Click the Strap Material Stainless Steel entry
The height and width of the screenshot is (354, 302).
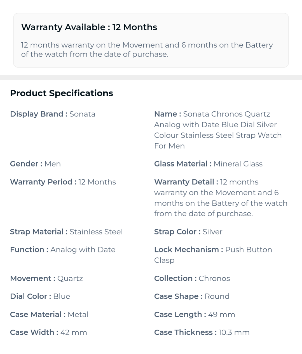[66, 232]
